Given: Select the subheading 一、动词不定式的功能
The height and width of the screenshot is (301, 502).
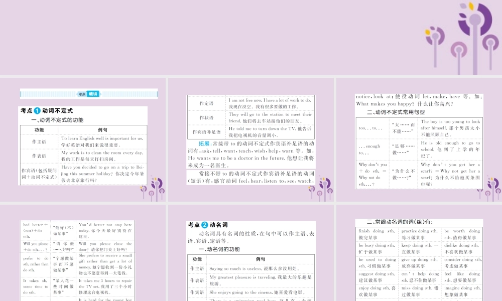Looking at the screenshot, I should 57,120.
